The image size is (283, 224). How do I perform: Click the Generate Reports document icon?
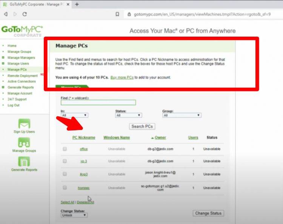click(24, 162)
